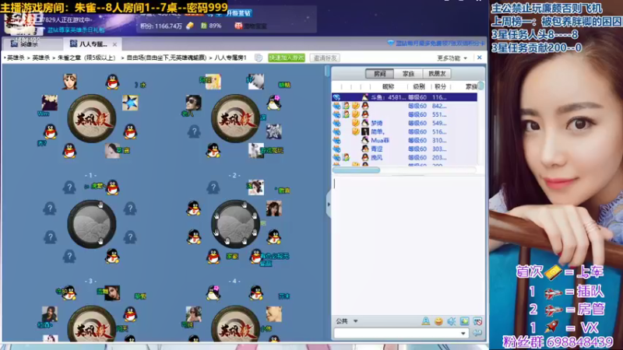Click the picture icon in chat toolbar

tap(464, 321)
